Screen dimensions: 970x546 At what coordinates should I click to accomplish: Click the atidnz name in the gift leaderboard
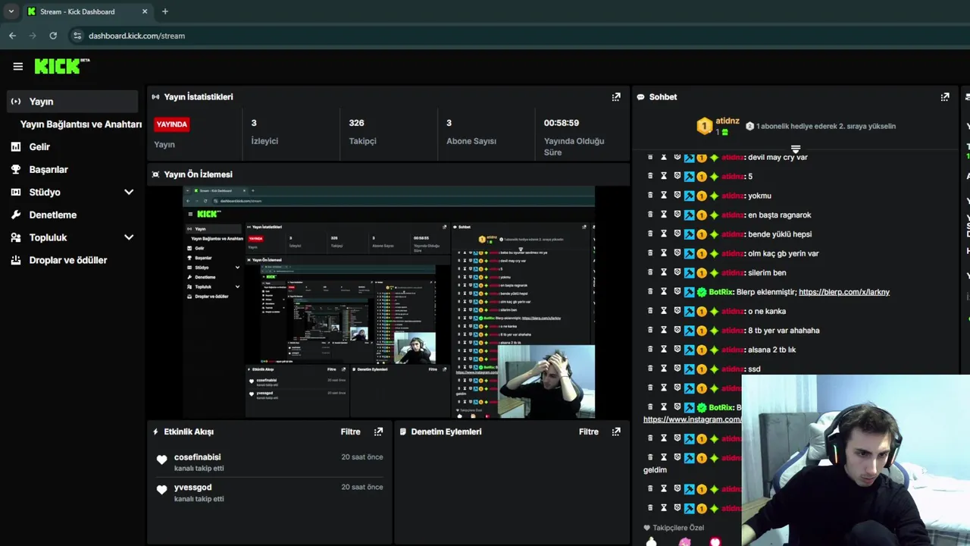727,121
